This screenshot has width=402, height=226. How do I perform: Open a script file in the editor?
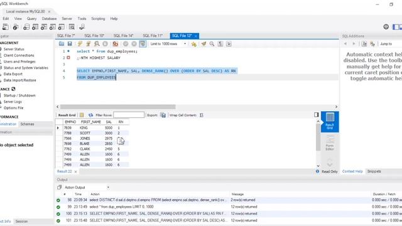[62, 44]
